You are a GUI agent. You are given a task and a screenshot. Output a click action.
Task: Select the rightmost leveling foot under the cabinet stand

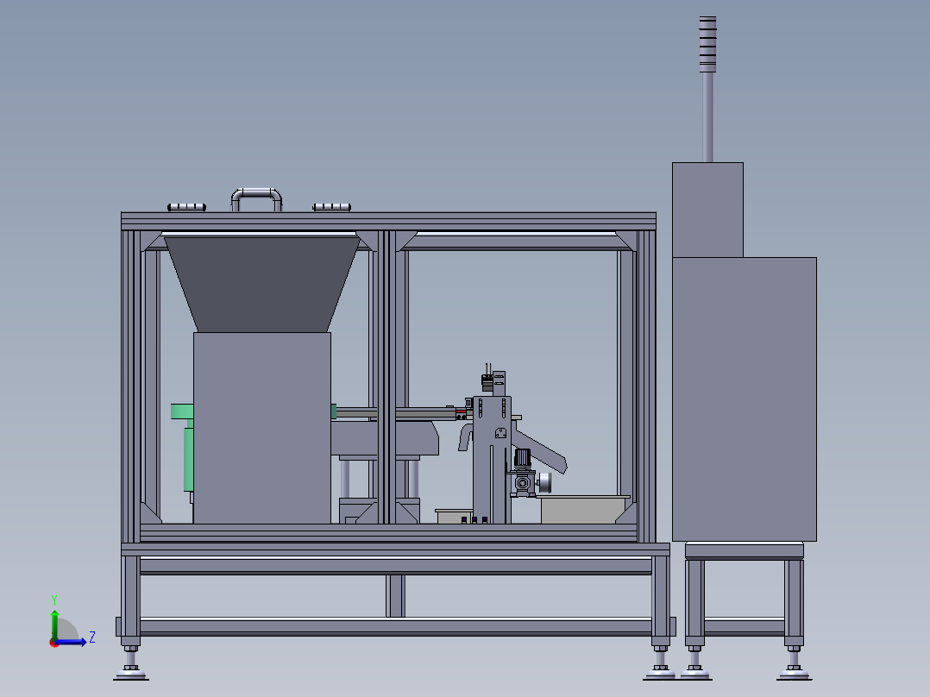[x=795, y=663]
